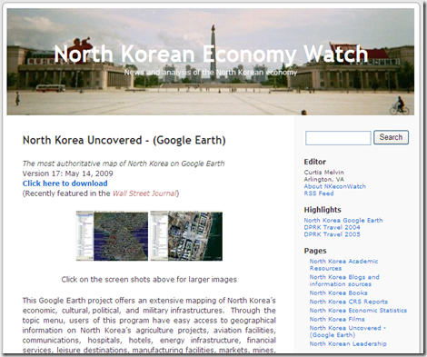Image resolution: width=427 pixels, height=357 pixels.
Task: Open the About NKeconWatch link
Action: [x=335, y=186]
